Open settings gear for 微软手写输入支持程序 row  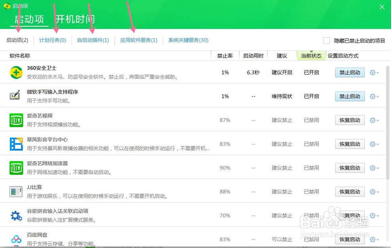point(374,96)
